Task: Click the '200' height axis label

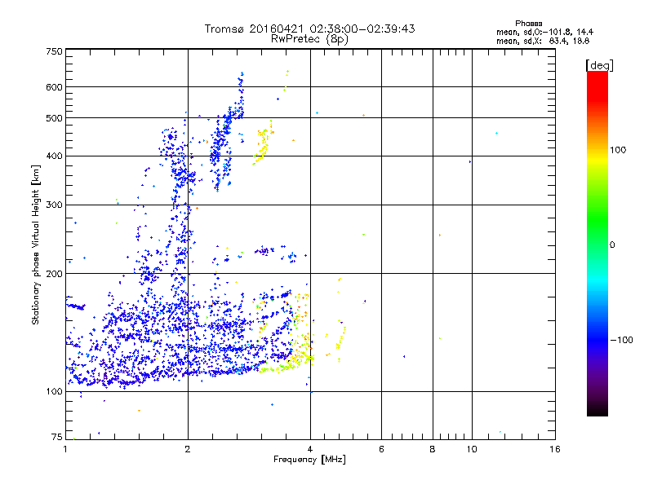Action: [x=54, y=274]
